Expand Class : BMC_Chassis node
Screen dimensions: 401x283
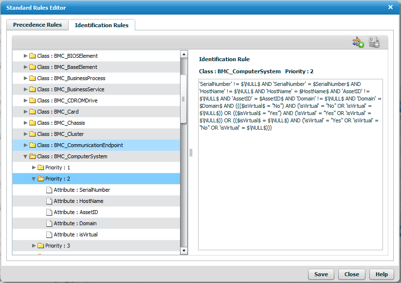[25, 123]
